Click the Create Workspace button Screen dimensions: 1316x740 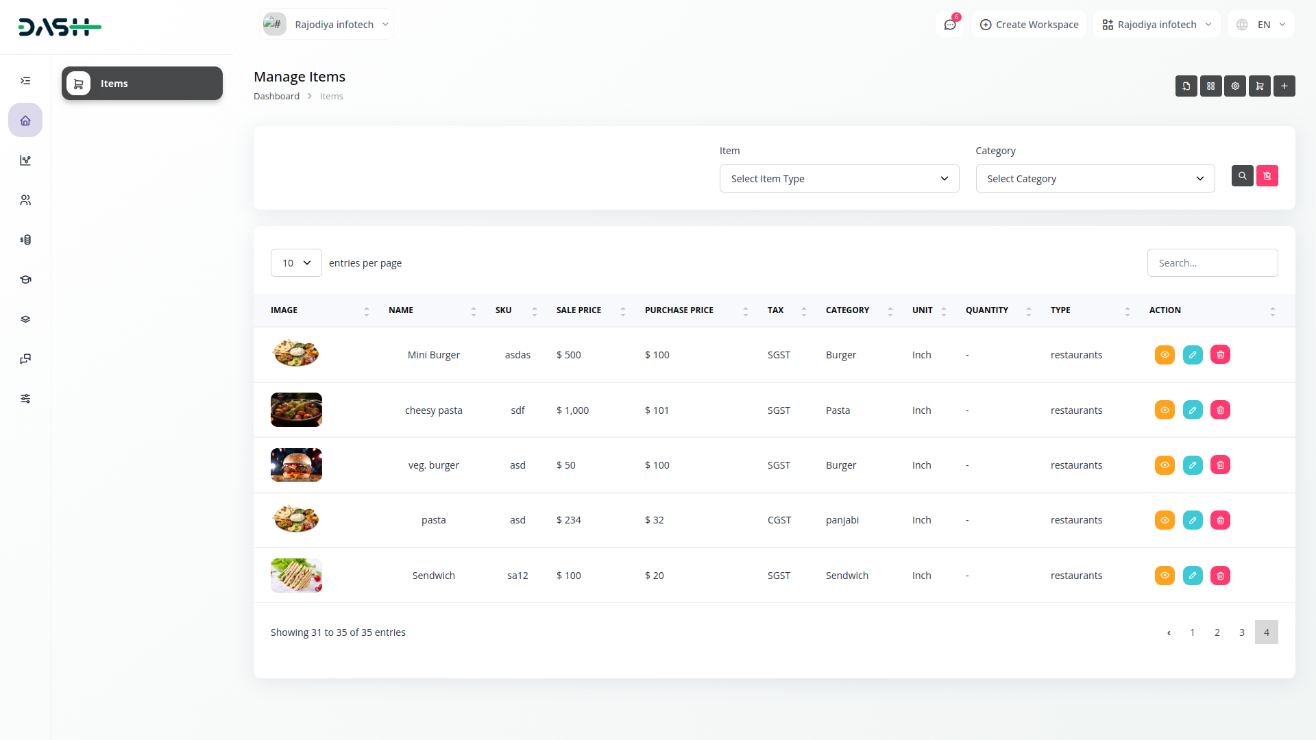click(1029, 25)
